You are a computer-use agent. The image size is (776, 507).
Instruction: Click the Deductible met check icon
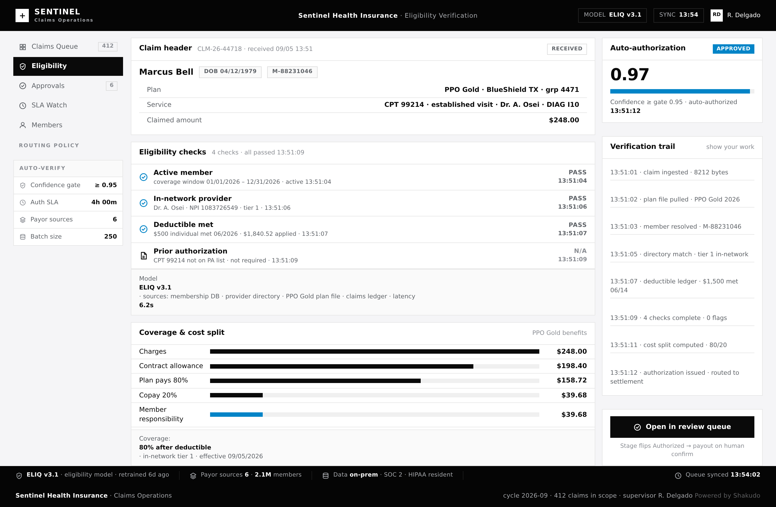pos(144,229)
